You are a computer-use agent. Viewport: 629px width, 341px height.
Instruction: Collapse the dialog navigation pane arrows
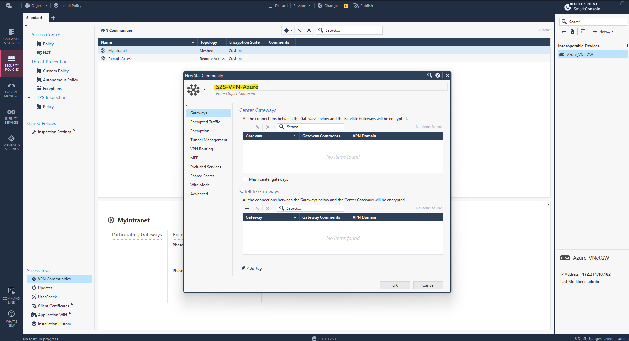click(187, 105)
